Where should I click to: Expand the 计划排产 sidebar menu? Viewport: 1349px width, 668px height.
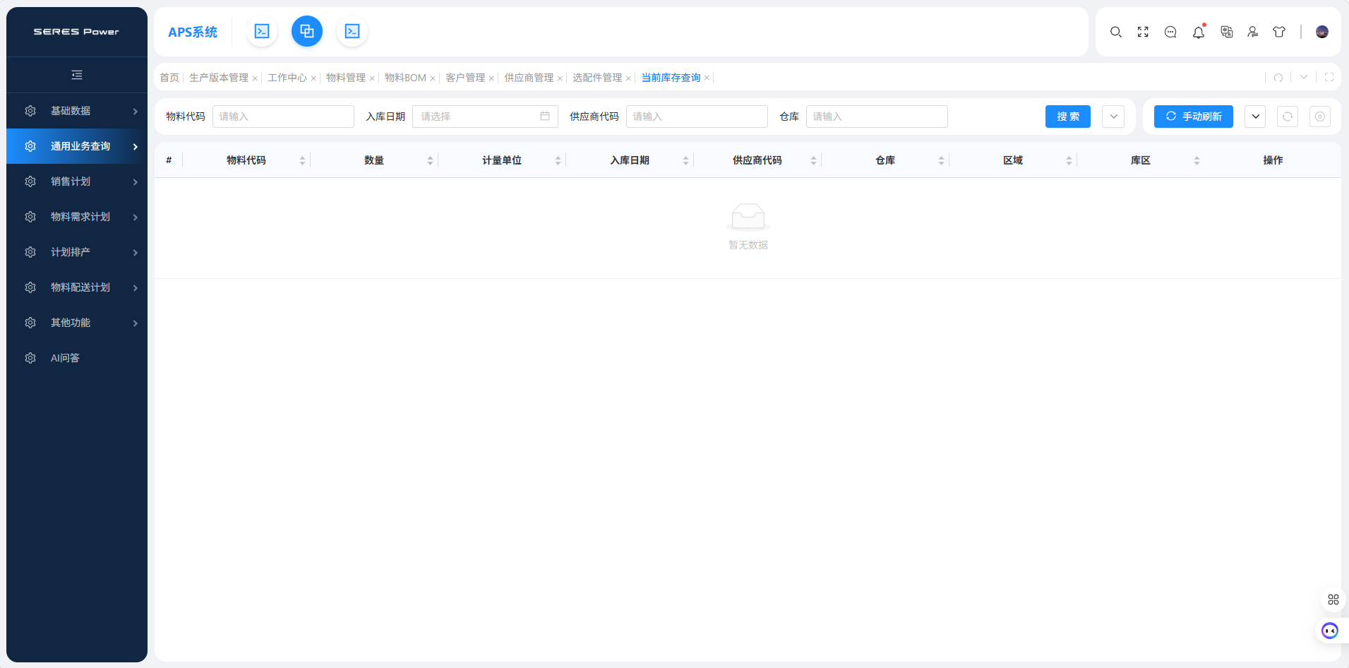coord(77,252)
